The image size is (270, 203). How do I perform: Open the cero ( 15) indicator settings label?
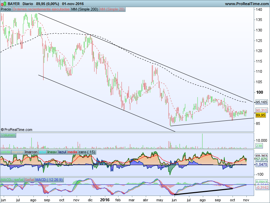pos(87,152)
